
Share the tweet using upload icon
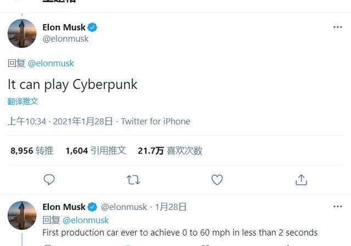click(301, 180)
